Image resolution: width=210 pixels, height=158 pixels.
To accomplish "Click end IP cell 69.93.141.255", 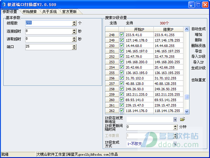I will coord(168,100).
